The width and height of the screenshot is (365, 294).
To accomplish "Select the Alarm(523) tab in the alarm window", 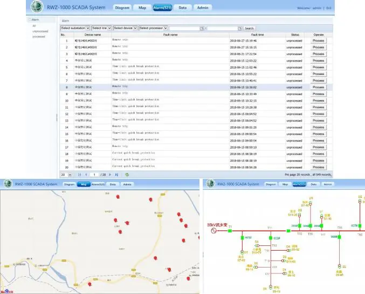I will 162,8.
